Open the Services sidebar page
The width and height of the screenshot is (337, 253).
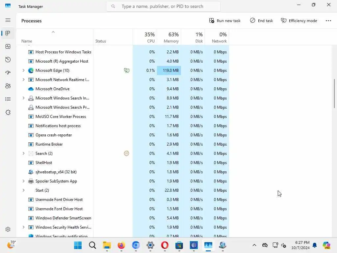pos(8,112)
